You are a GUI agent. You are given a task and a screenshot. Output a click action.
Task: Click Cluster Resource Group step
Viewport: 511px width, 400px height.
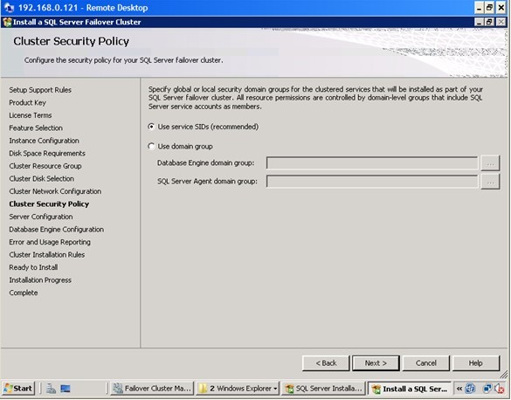(x=45, y=166)
